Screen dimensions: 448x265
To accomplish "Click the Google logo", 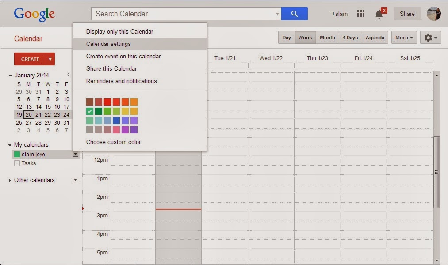I will pyautogui.click(x=34, y=14).
